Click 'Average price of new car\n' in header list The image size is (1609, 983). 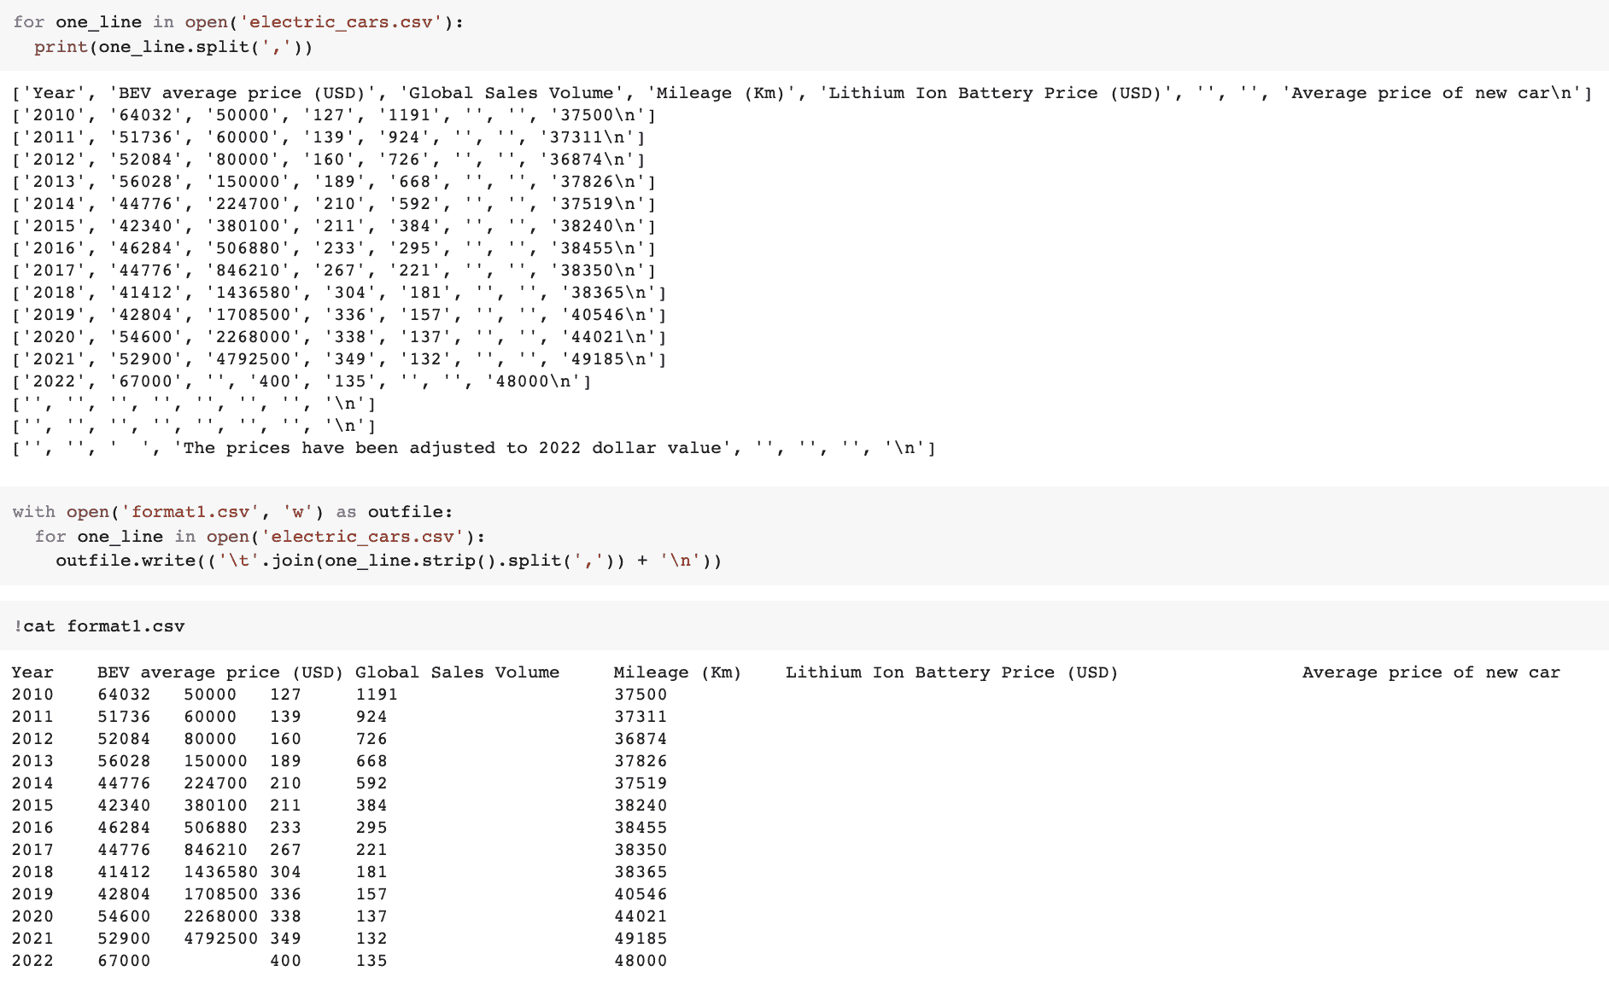1432,93
